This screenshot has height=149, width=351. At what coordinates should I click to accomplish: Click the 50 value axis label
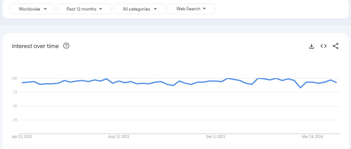click(15, 106)
